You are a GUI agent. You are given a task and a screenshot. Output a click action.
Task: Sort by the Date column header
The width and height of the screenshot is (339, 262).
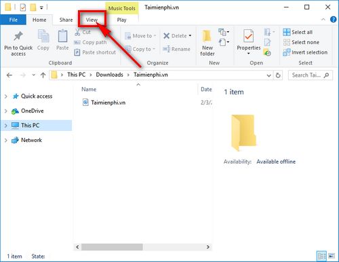206,90
